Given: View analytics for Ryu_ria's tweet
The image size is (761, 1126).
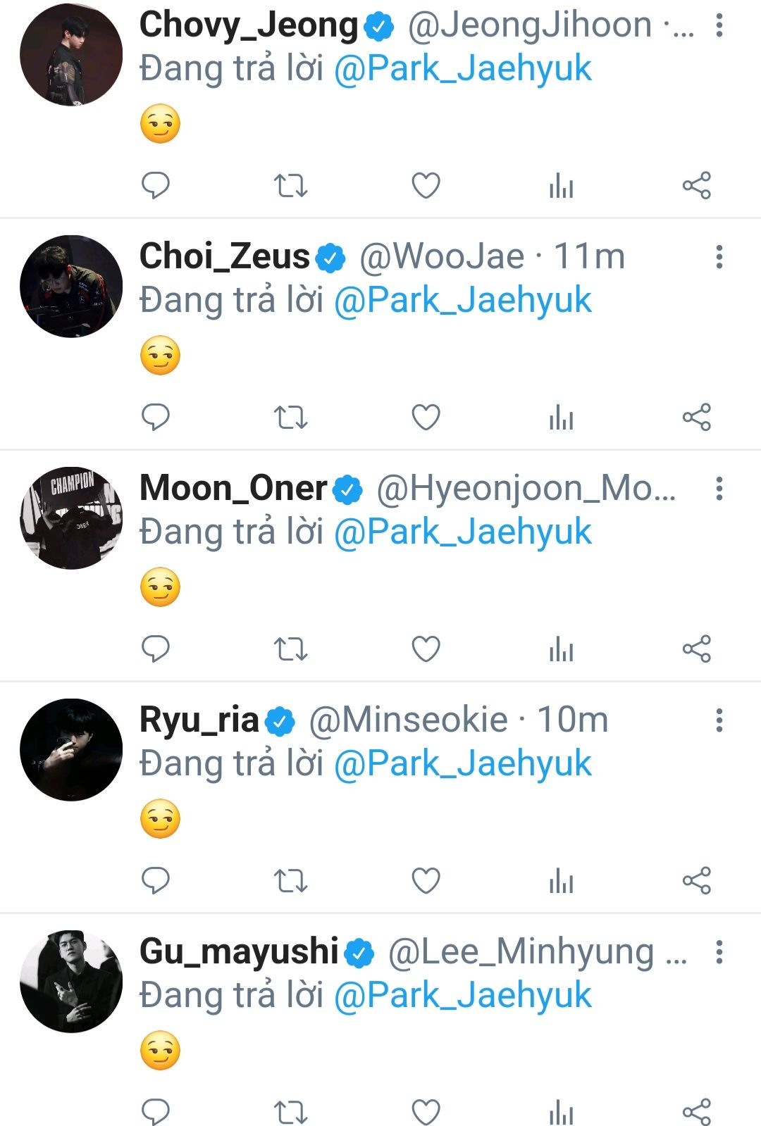Looking at the screenshot, I should [x=561, y=881].
